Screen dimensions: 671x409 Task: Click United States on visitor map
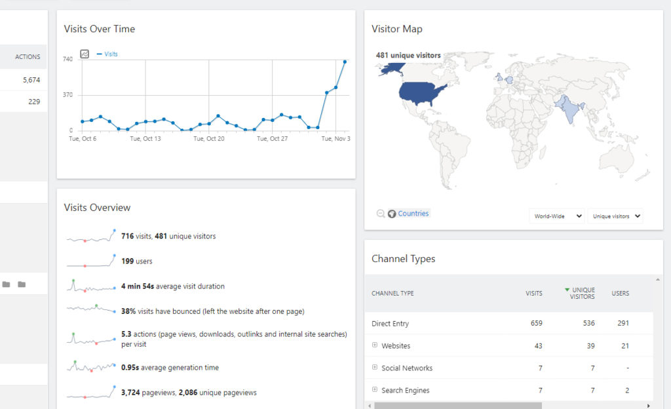421,93
